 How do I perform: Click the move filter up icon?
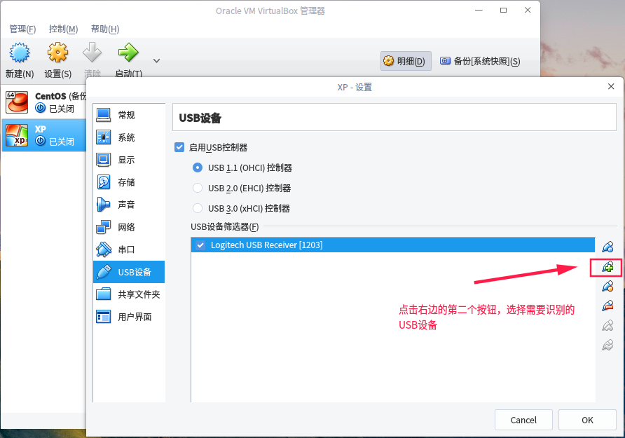point(607,326)
